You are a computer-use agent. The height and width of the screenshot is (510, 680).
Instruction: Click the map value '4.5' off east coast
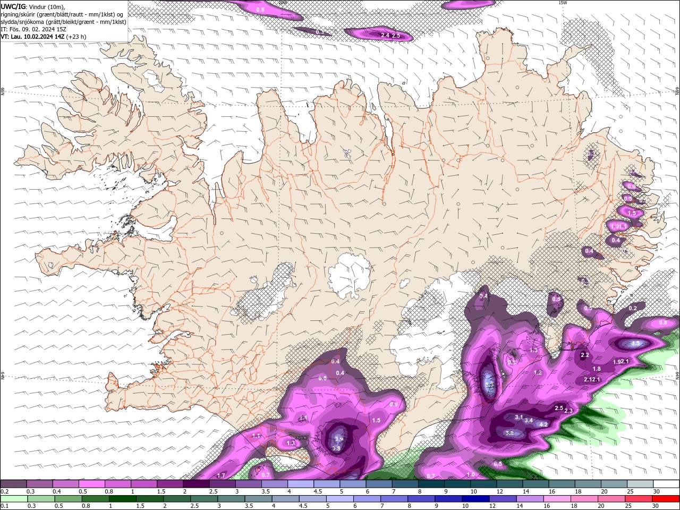coord(635,344)
